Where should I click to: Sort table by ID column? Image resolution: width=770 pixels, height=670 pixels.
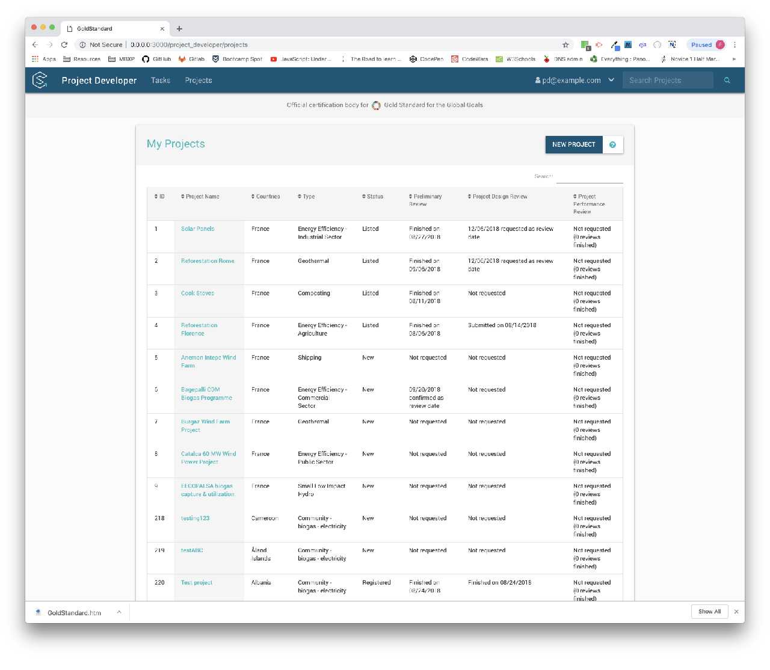159,197
